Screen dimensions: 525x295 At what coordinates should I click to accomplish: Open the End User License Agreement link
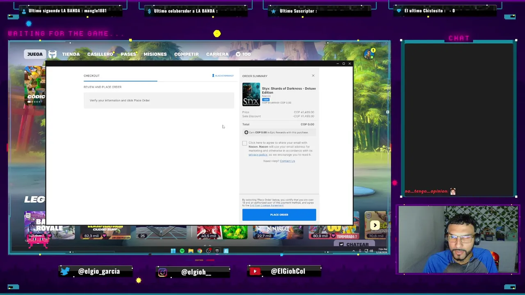[266, 205]
